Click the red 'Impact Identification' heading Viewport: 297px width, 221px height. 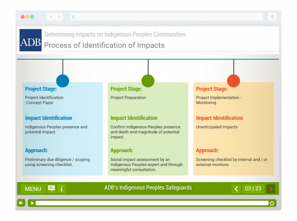[x=219, y=118]
